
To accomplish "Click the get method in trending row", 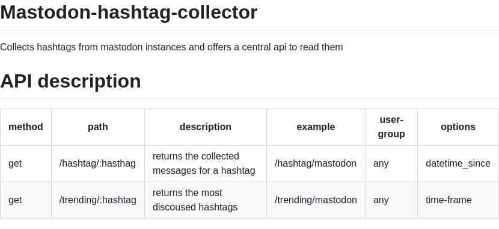I will [x=26, y=200].
